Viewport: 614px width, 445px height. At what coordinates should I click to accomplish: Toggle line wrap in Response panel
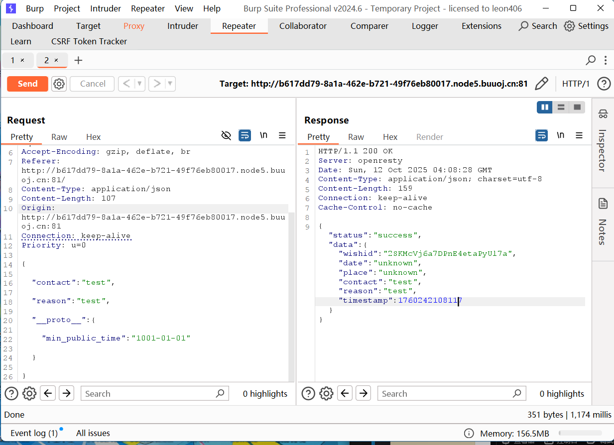541,135
